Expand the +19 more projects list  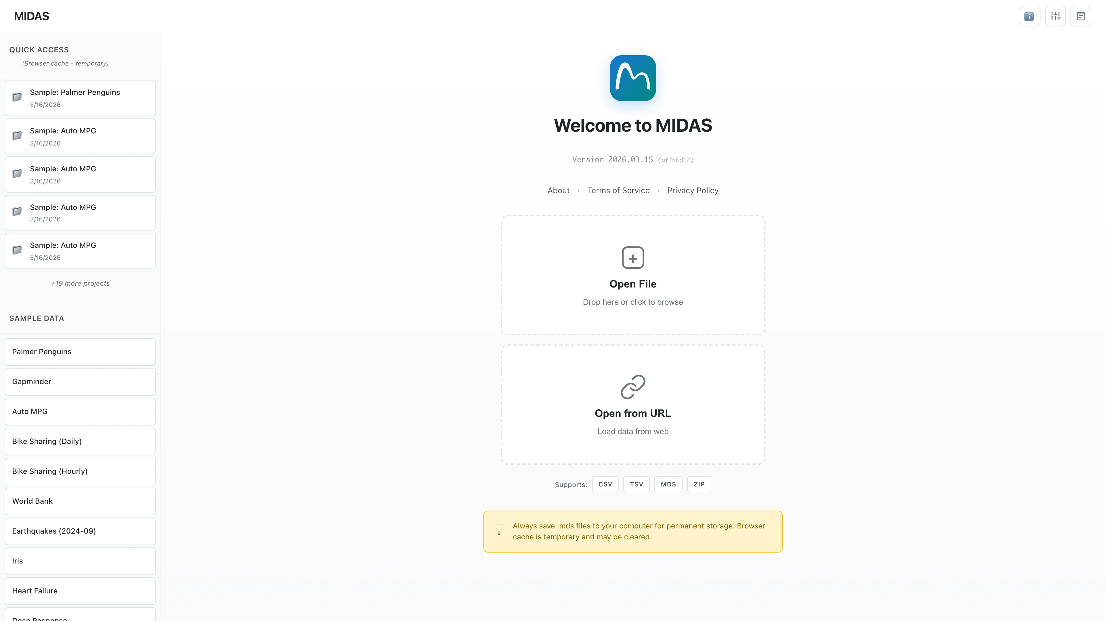pyautogui.click(x=80, y=283)
